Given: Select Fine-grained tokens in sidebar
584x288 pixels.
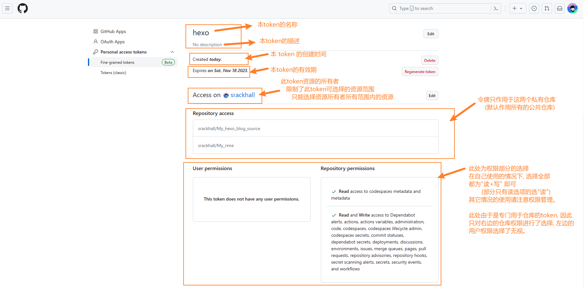Looking at the screenshot, I should coord(117,62).
